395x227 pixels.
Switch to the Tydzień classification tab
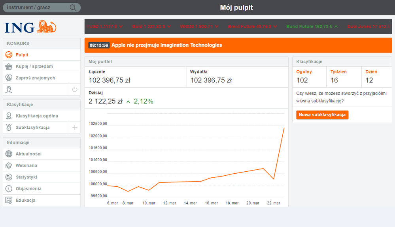[338, 72]
